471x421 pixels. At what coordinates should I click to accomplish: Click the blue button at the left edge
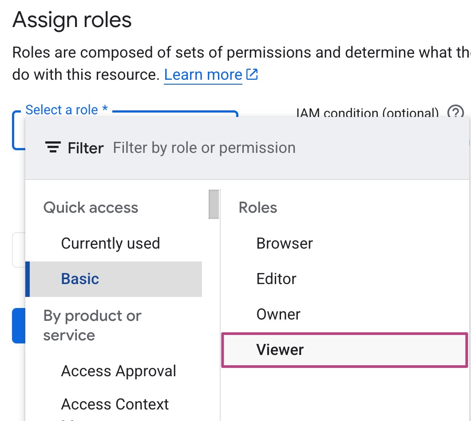coord(18,325)
